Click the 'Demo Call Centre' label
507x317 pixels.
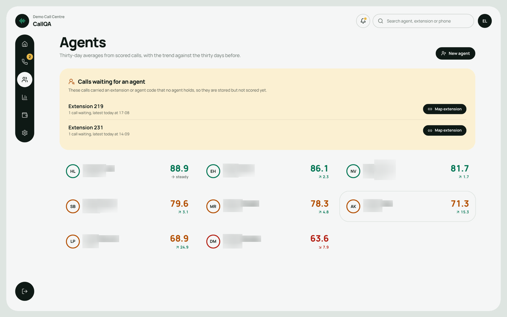(49, 17)
